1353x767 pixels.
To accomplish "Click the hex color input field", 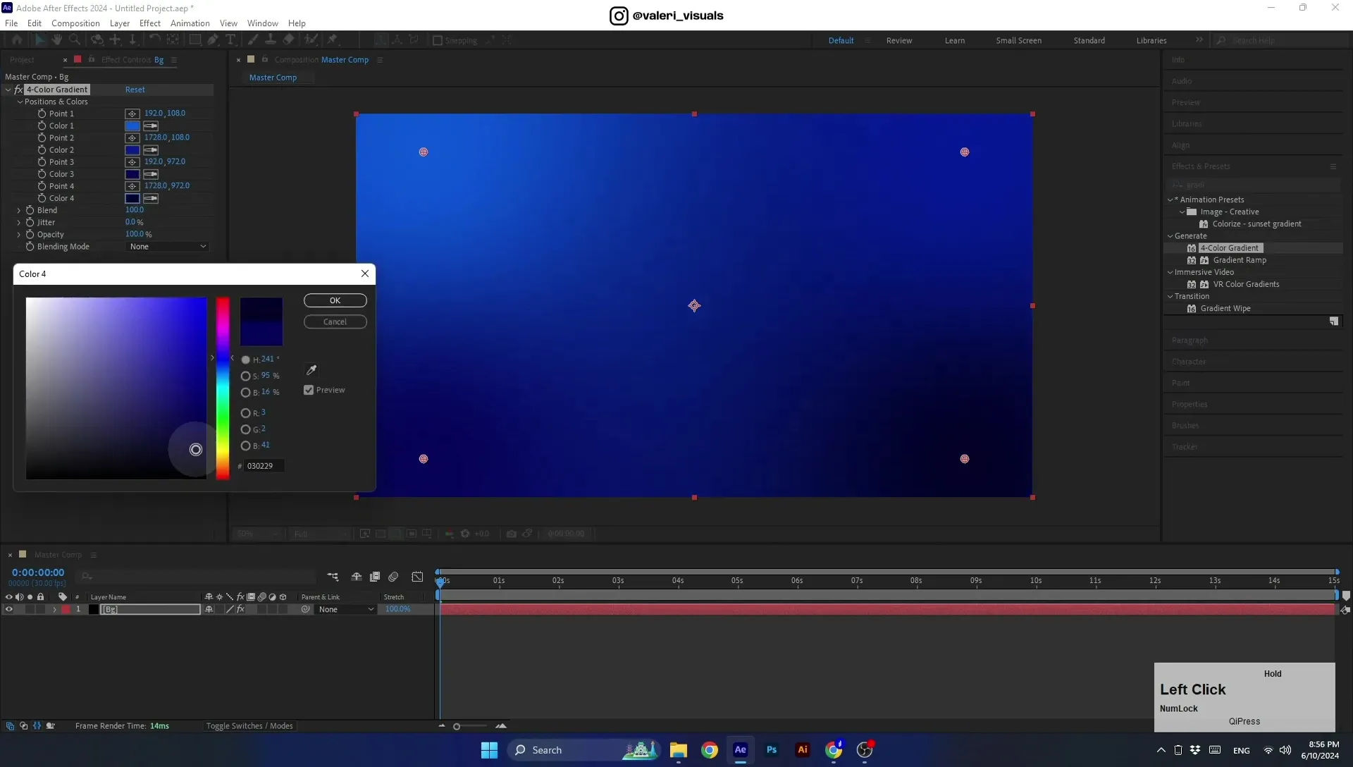I will 265,466.
